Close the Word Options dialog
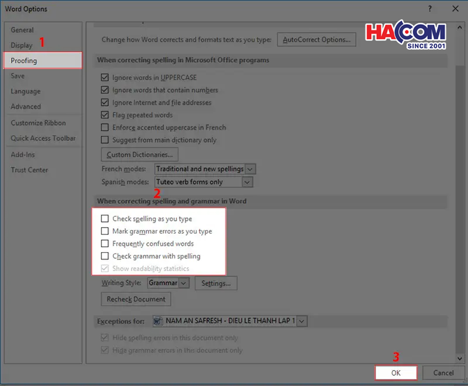This screenshot has width=468, height=386. point(455,9)
